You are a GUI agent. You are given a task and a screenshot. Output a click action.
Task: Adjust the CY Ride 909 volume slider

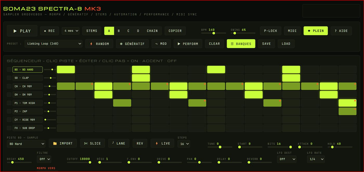click(x=50, y=120)
